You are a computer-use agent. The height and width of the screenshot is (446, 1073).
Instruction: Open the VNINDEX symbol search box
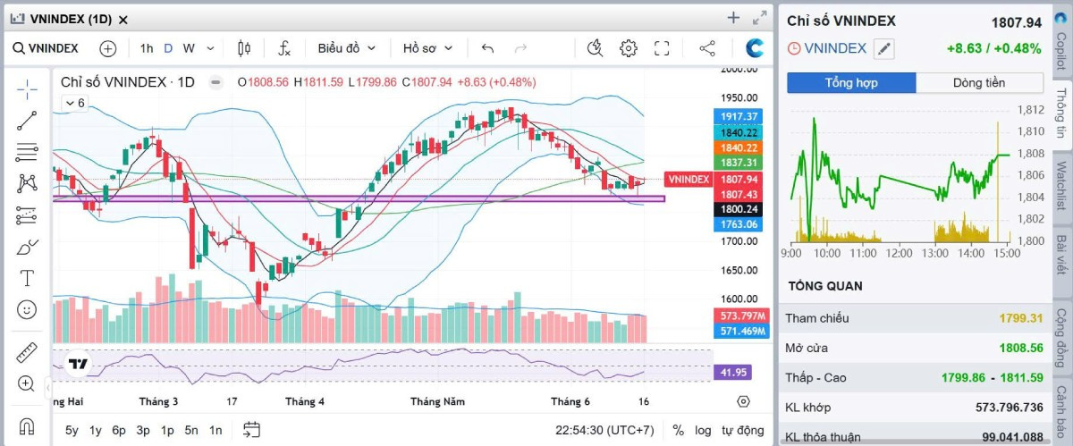point(46,48)
